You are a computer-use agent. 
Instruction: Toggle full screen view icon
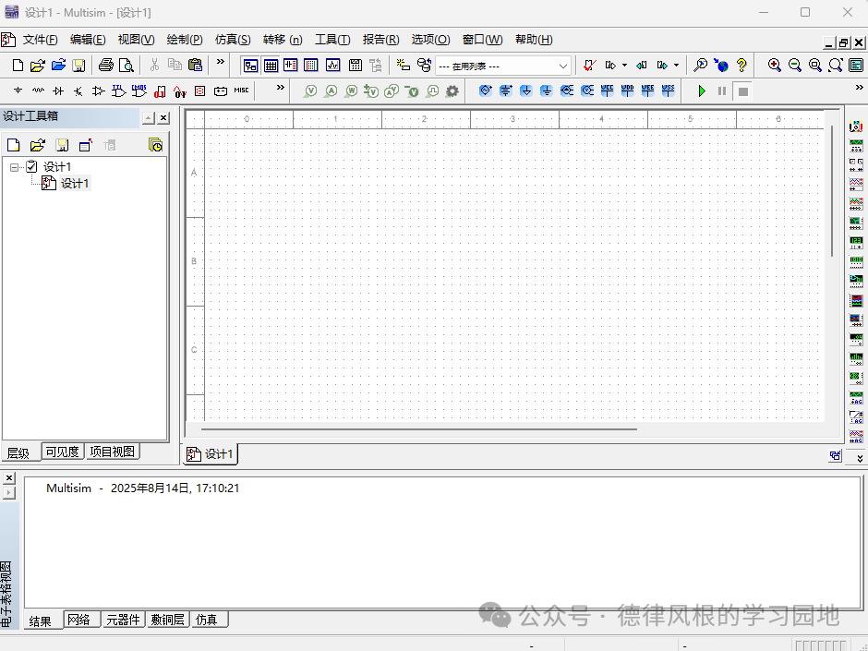(856, 66)
